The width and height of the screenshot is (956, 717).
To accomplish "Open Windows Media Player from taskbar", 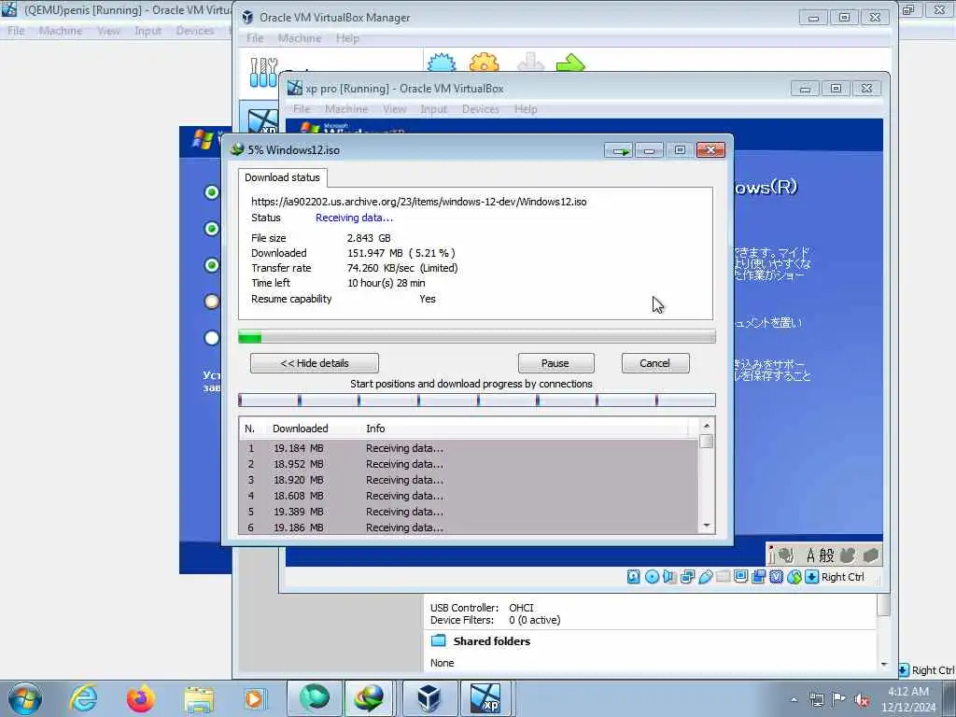I will pos(254,698).
